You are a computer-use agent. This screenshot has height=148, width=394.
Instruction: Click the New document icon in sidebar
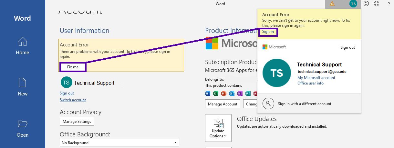(x=22, y=83)
